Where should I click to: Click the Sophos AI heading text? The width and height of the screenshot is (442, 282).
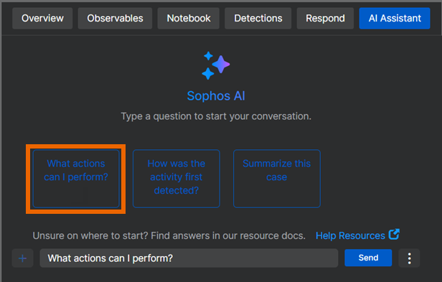(x=216, y=96)
